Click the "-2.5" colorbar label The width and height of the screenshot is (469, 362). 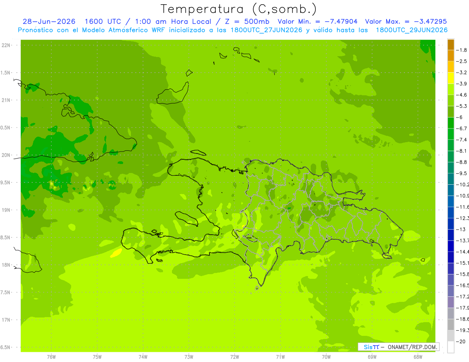[x=462, y=61]
